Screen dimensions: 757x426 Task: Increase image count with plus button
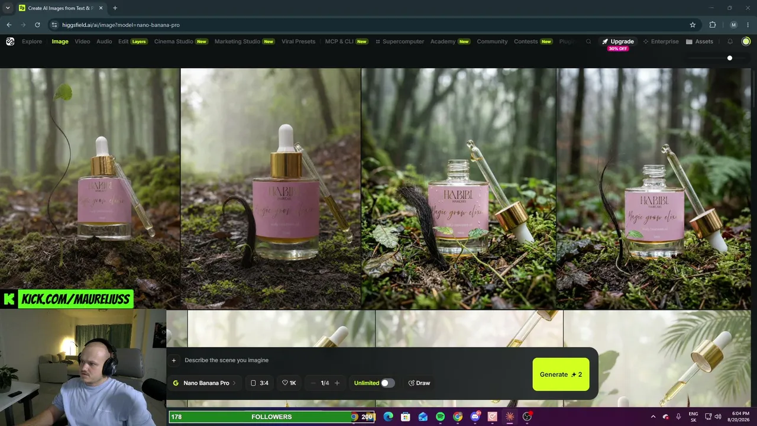[337, 383]
